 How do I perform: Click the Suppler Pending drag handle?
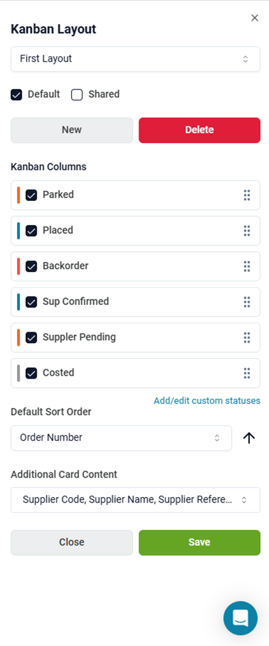pyautogui.click(x=246, y=338)
